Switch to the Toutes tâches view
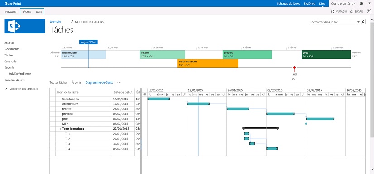This screenshot has width=374, height=174. point(58,83)
